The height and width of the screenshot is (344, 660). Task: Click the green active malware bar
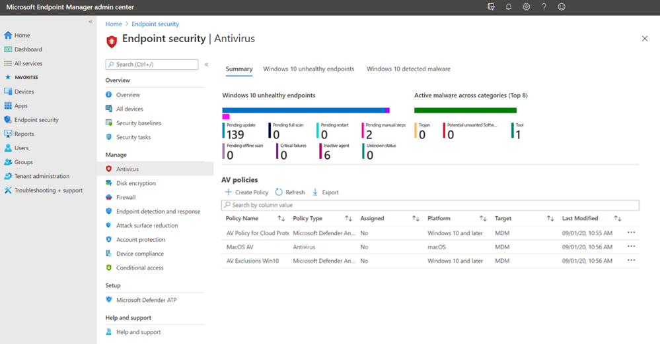(x=465, y=111)
